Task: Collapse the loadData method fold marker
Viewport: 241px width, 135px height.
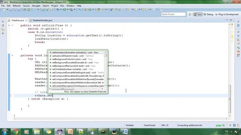Action: pos(12,55)
